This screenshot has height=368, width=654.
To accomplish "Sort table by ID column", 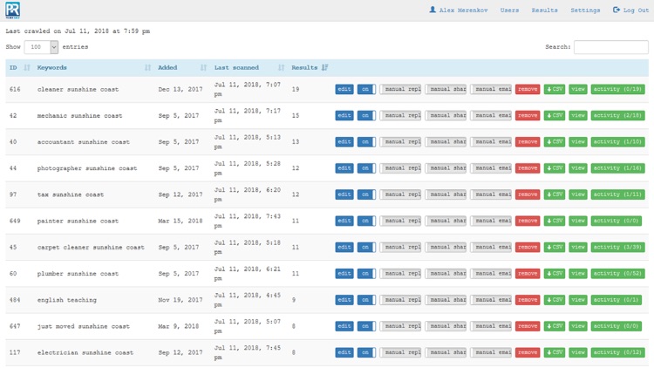I will [x=19, y=68].
